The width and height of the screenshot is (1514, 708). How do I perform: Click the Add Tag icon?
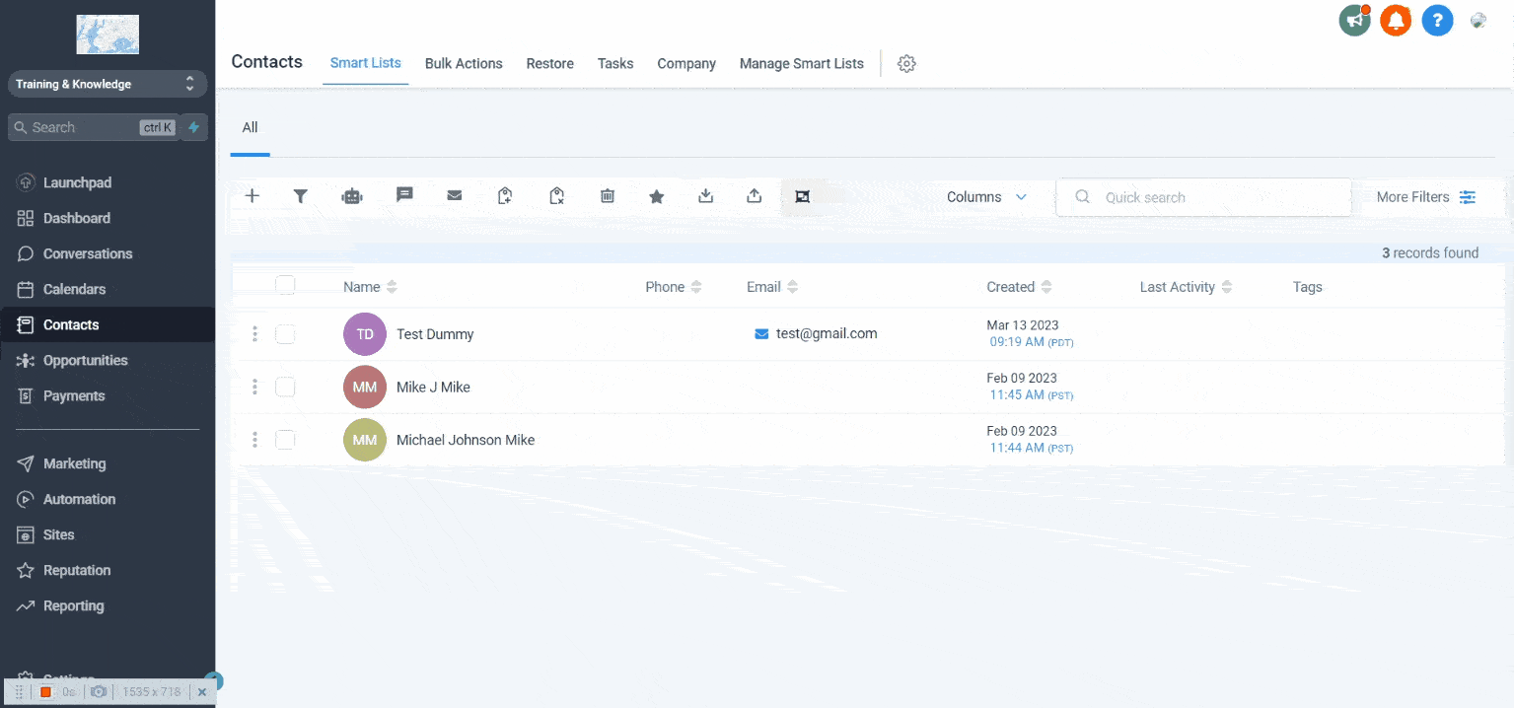click(x=505, y=195)
